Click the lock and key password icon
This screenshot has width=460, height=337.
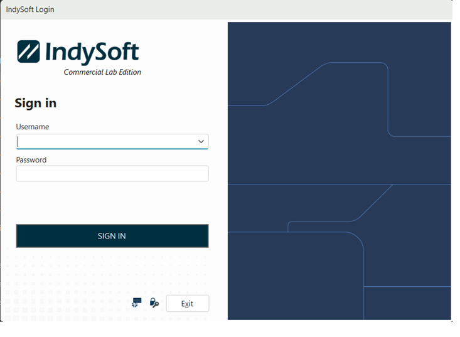(x=154, y=302)
